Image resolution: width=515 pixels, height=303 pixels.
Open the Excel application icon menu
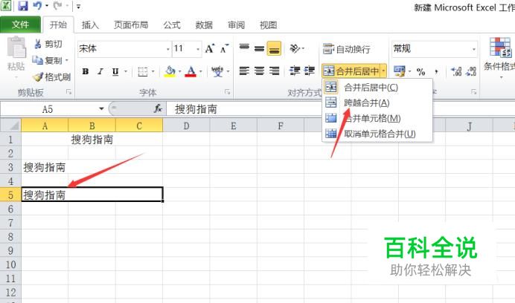point(6,6)
